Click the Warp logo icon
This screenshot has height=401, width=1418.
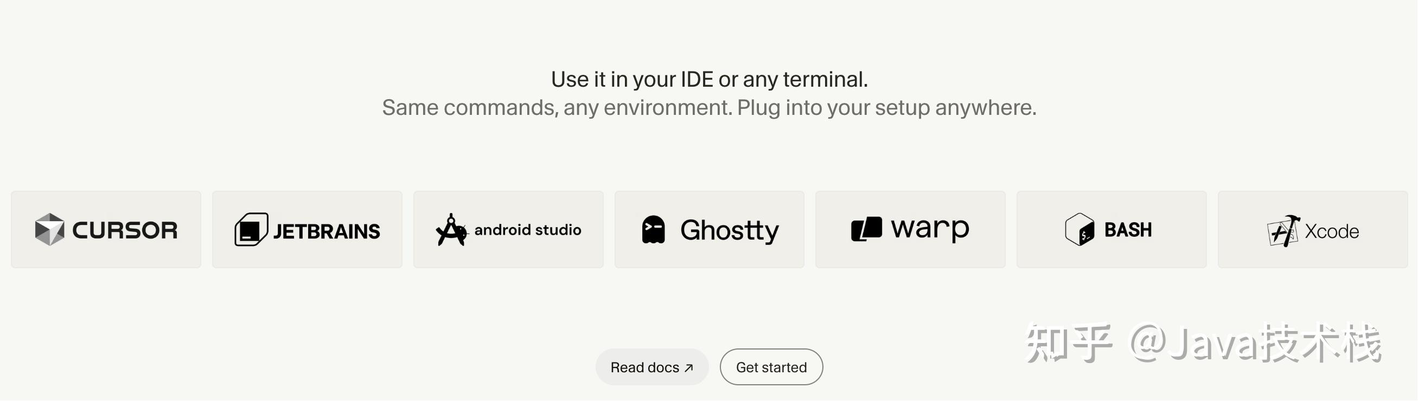click(866, 229)
